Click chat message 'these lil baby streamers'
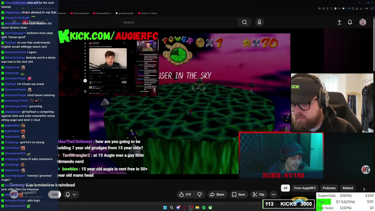Screen dimensions: 375x211 pos(36,159)
